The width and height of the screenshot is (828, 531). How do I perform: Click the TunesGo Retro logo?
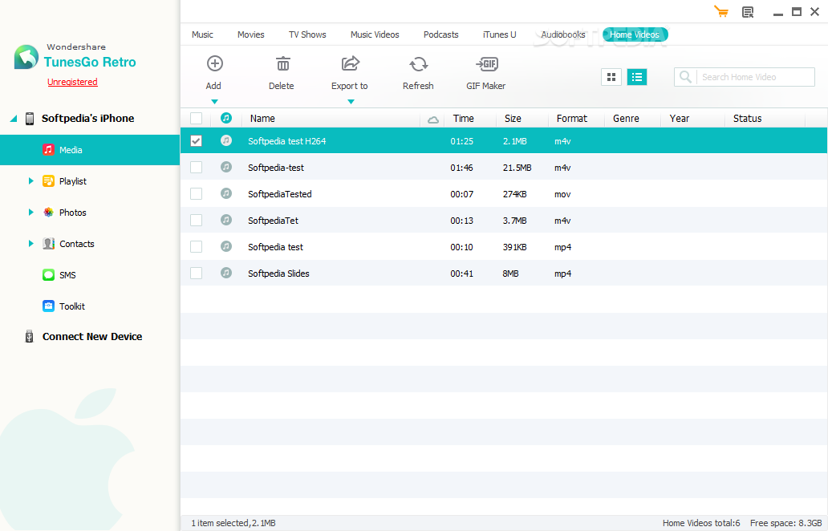click(26, 57)
